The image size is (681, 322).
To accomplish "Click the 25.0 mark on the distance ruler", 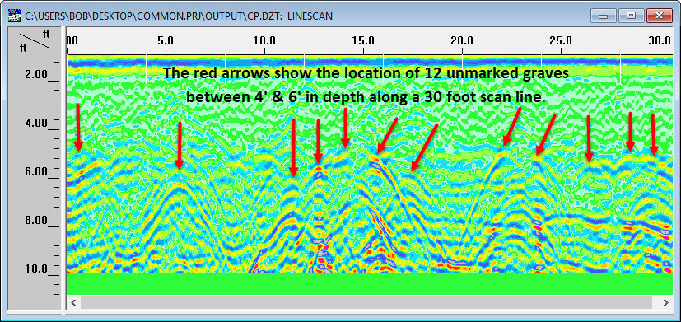I will (561, 40).
